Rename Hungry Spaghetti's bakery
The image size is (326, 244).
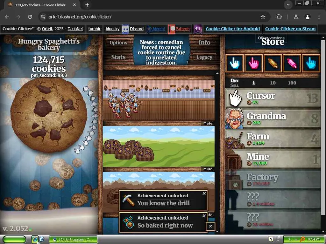49,44
